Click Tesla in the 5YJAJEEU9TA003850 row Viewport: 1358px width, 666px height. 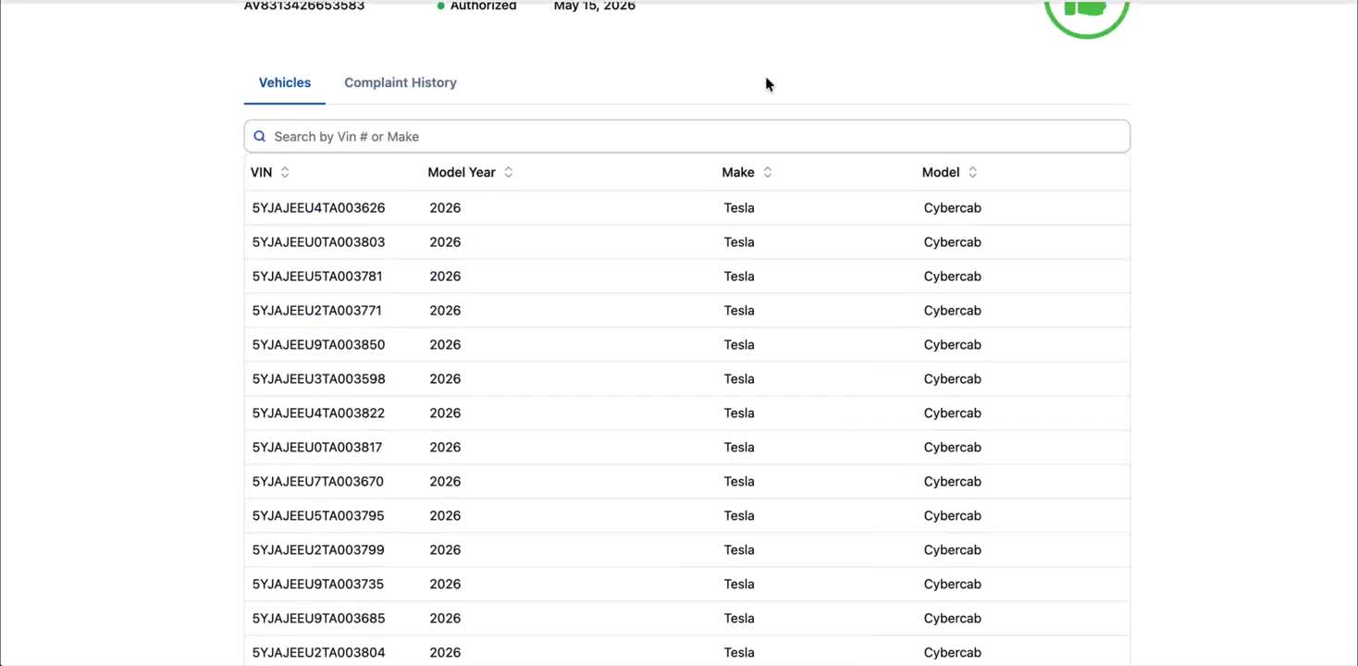(739, 345)
